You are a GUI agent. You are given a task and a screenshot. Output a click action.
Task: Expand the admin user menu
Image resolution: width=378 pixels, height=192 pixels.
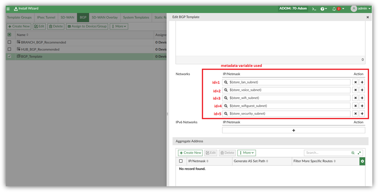(361, 9)
